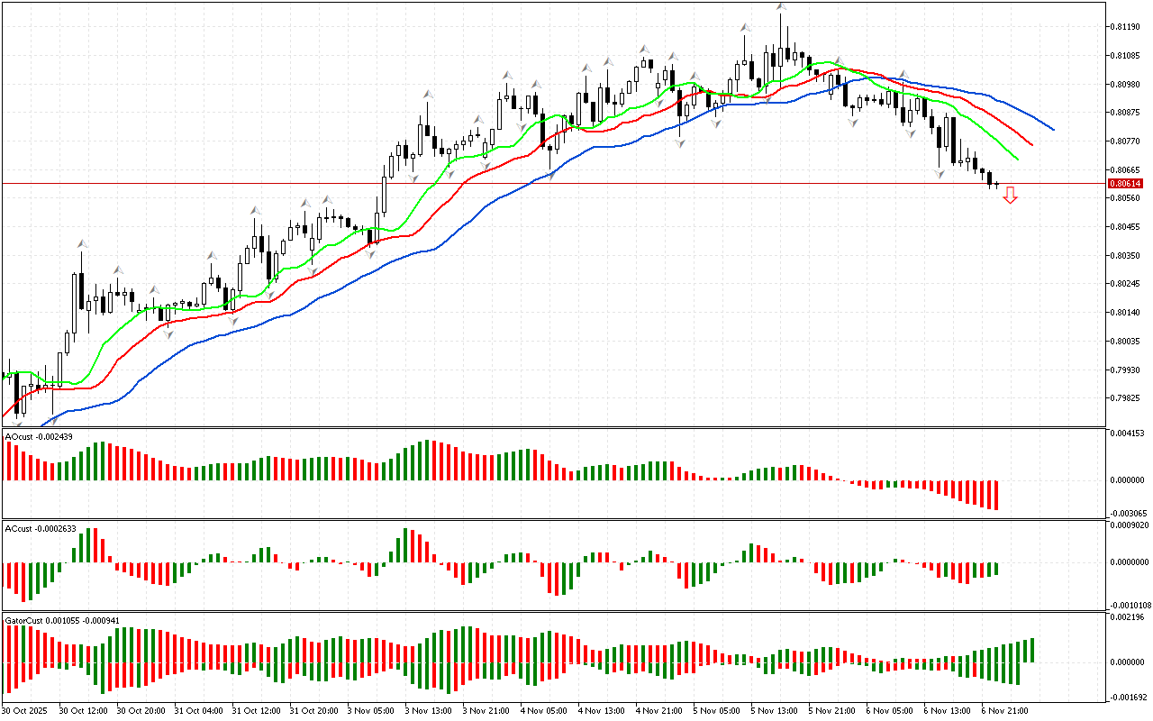Click the red down sell arrow
The width and height of the screenshot is (1153, 721).
[x=1010, y=195]
